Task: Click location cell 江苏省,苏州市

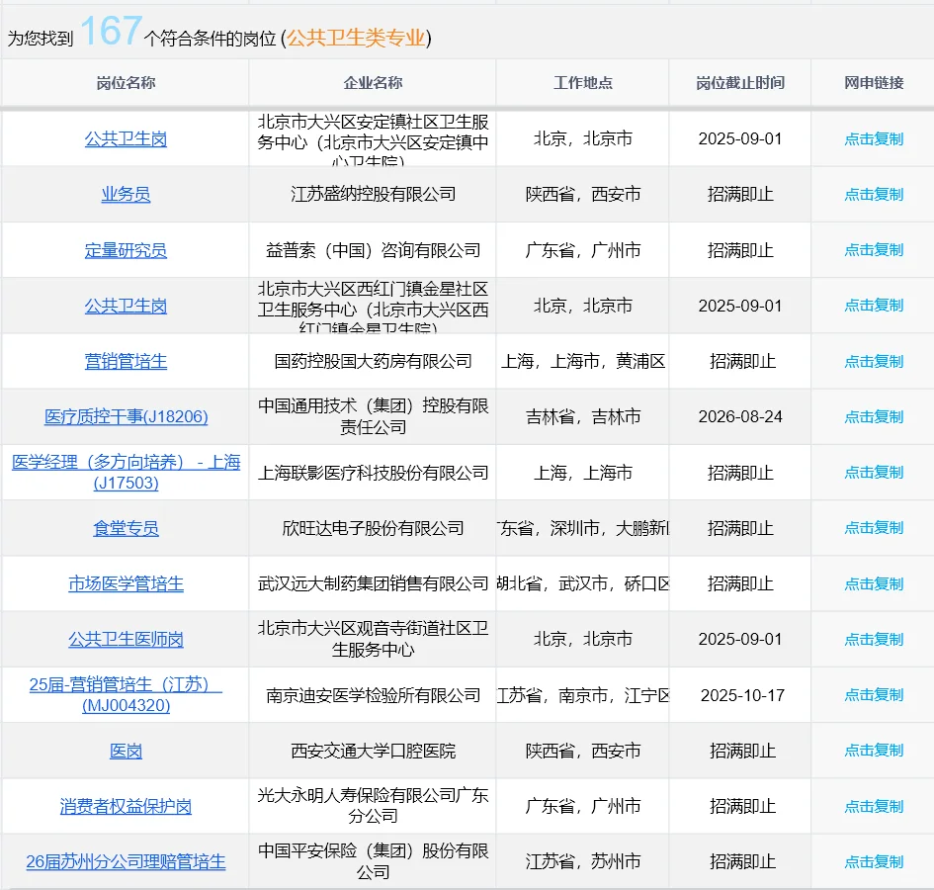Action: point(582,861)
